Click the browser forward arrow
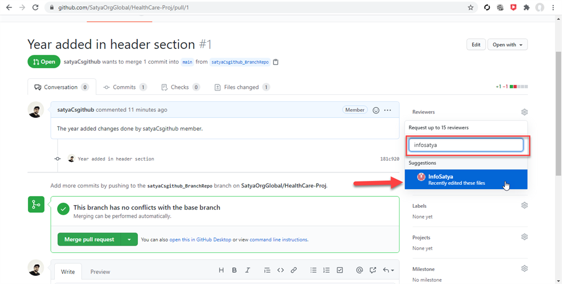 pos(22,7)
